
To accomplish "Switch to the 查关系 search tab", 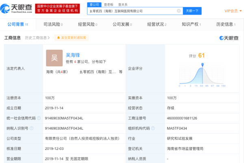I will click(123, 4).
